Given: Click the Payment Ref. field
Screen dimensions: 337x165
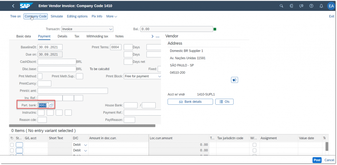Looking at the screenshot, I should [x=143, y=113].
